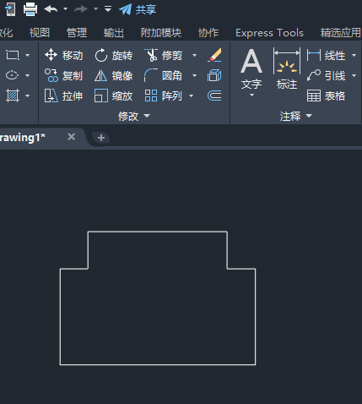The height and width of the screenshot is (404, 362).
Task: Open the Output (输出) ribbon tab
Action: pos(114,33)
